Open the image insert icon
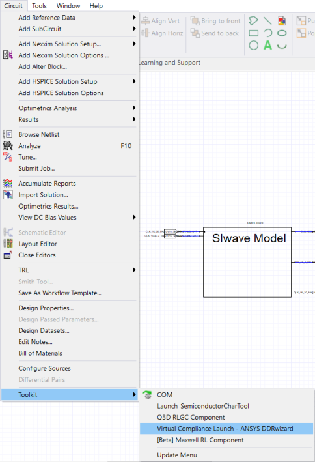This screenshot has width=315, height=462. pos(282,21)
